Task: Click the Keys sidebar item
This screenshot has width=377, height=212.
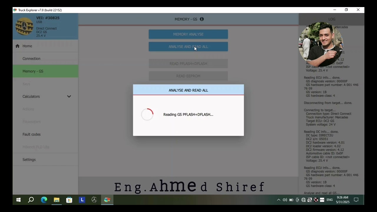Action: [x=45, y=84]
